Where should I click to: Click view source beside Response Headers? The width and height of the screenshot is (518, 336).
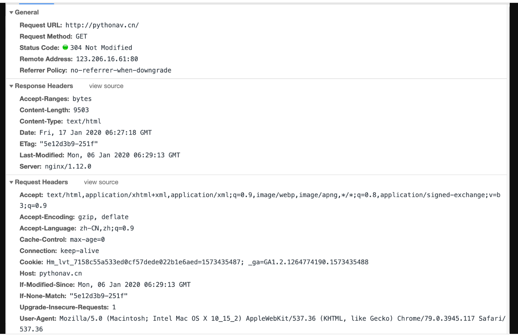tap(106, 86)
